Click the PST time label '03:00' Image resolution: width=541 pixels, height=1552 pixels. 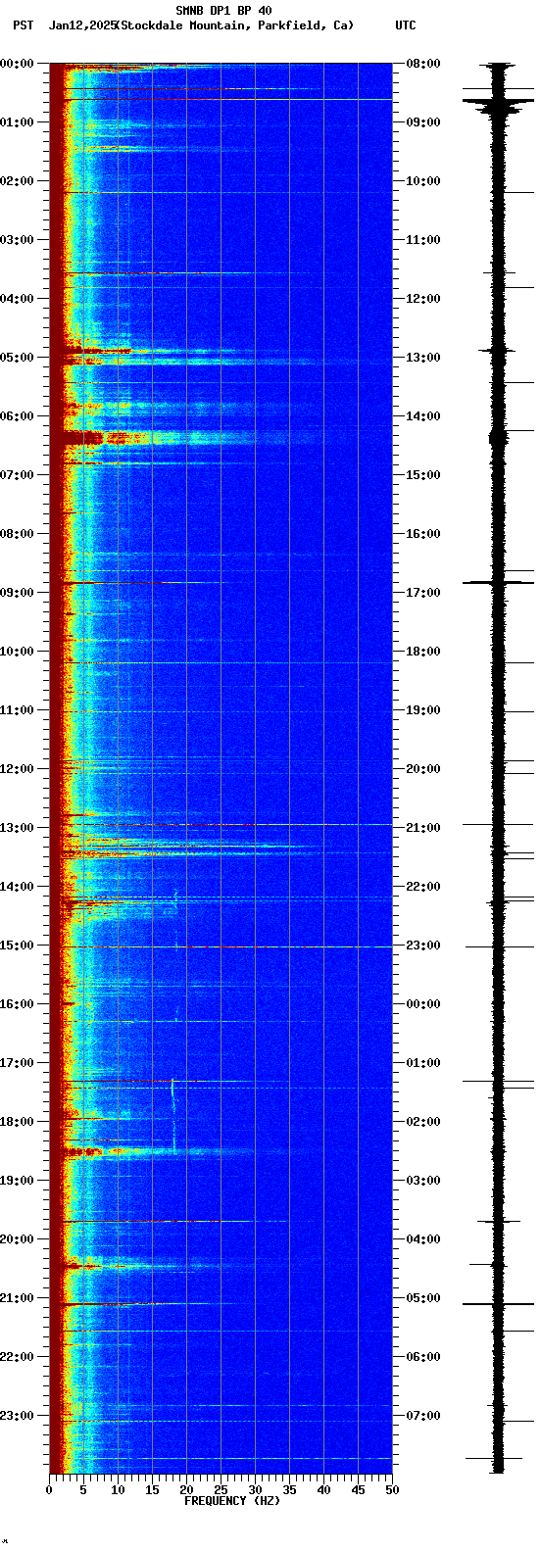coord(17,240)
